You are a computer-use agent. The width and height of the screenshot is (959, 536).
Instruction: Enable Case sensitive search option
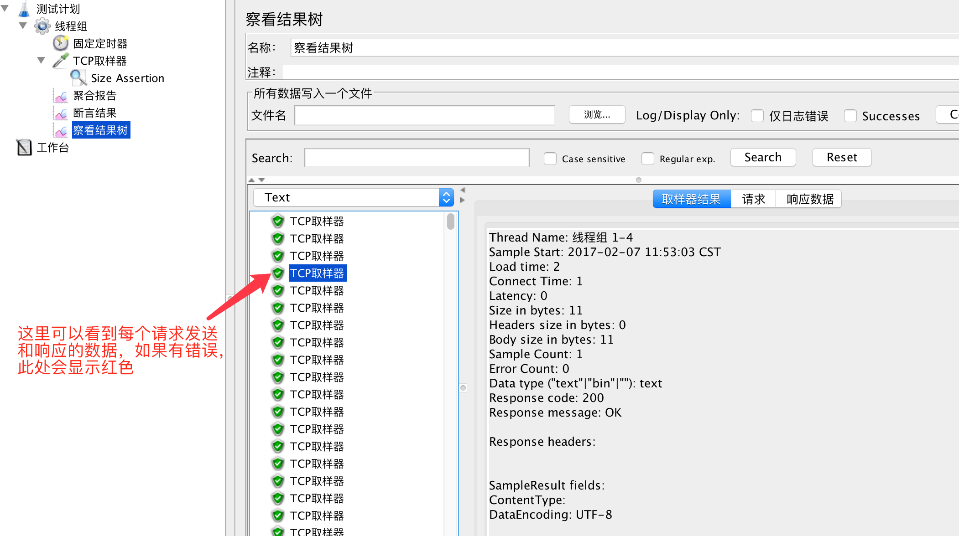[550, 159]
